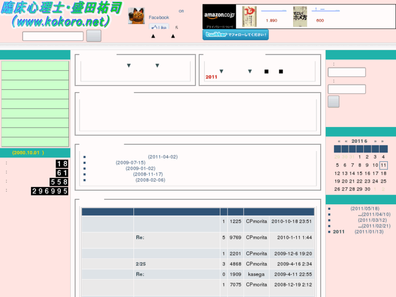Open sidebar entry 2011 dated (2011/01/13)
The height and width of the screenshot is (297, 396).
358,232
